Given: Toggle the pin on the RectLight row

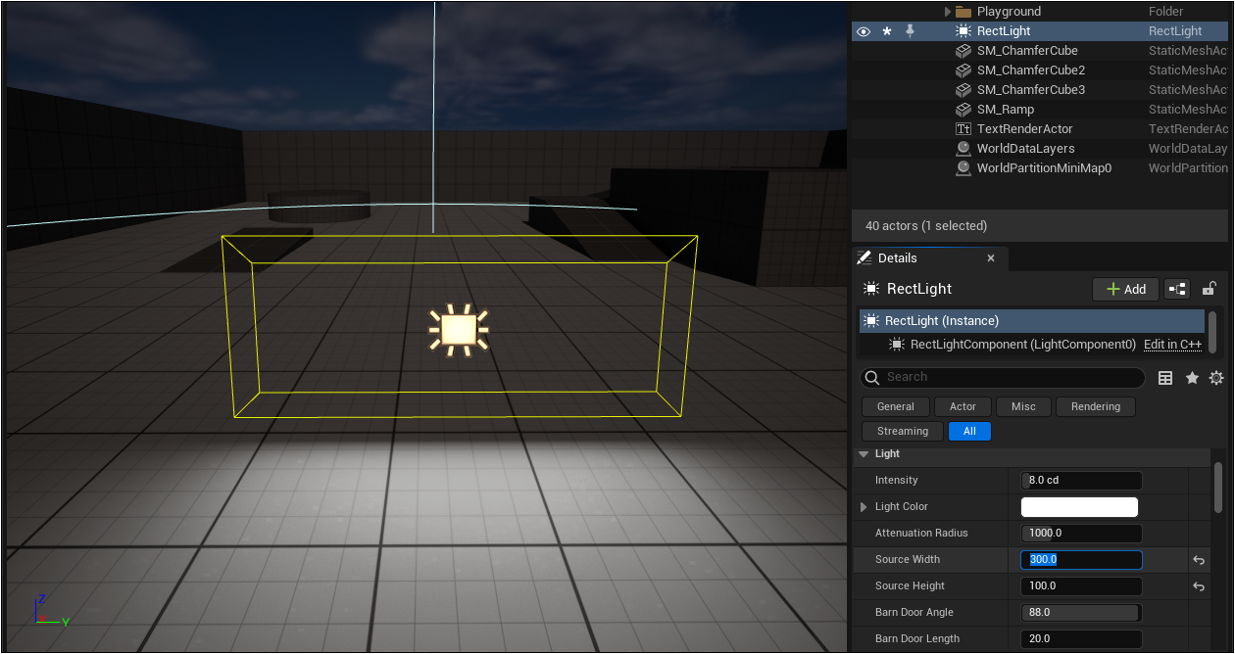Looking at the screenshot, I should pos(910,31).
